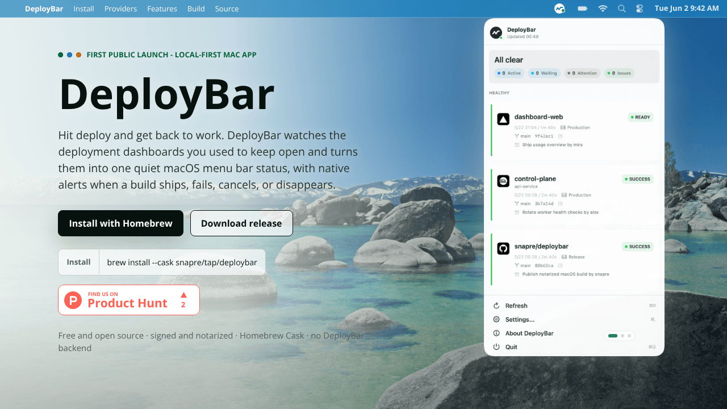Select the last gray page indicator dot
The width and height of the screenshot is (727, 409).
click(629, 336)
